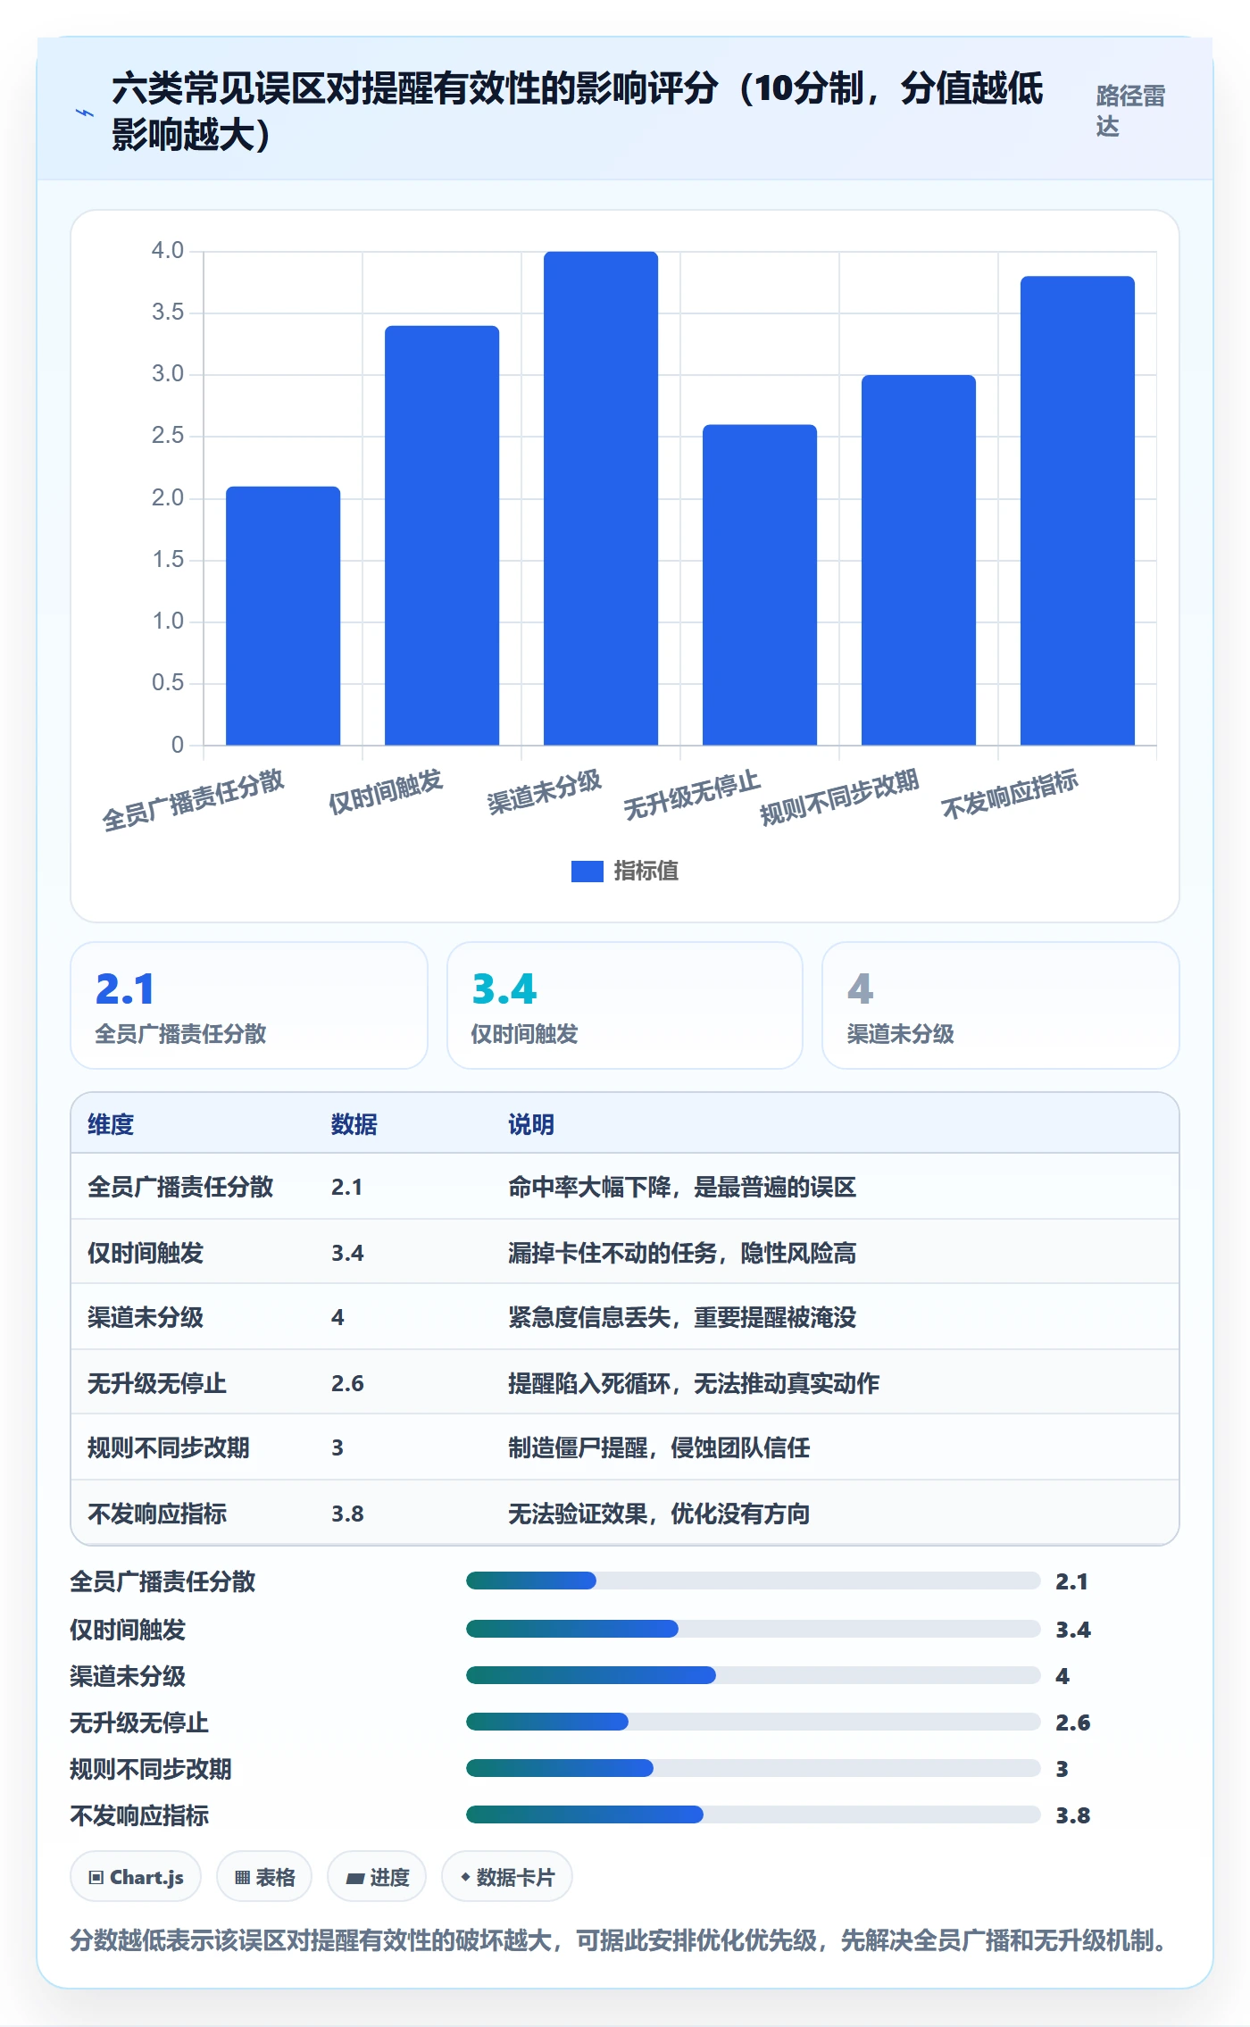Click the 不发响应指标 progress bar
Viewport: 1250px width, 2027px height.
[x=753, y=1814]
